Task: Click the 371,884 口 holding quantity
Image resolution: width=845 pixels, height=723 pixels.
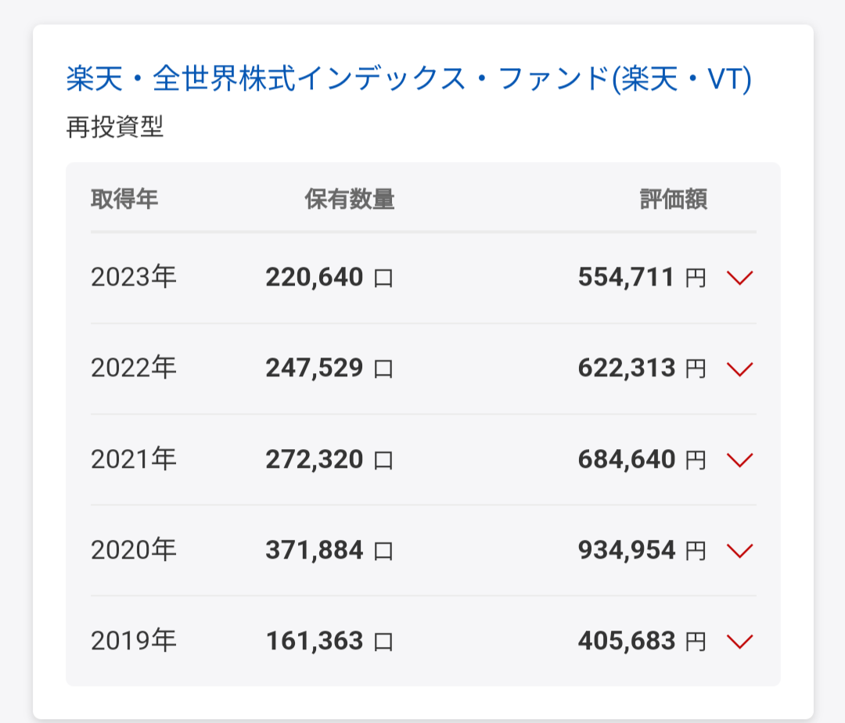Action: point(329,550)
